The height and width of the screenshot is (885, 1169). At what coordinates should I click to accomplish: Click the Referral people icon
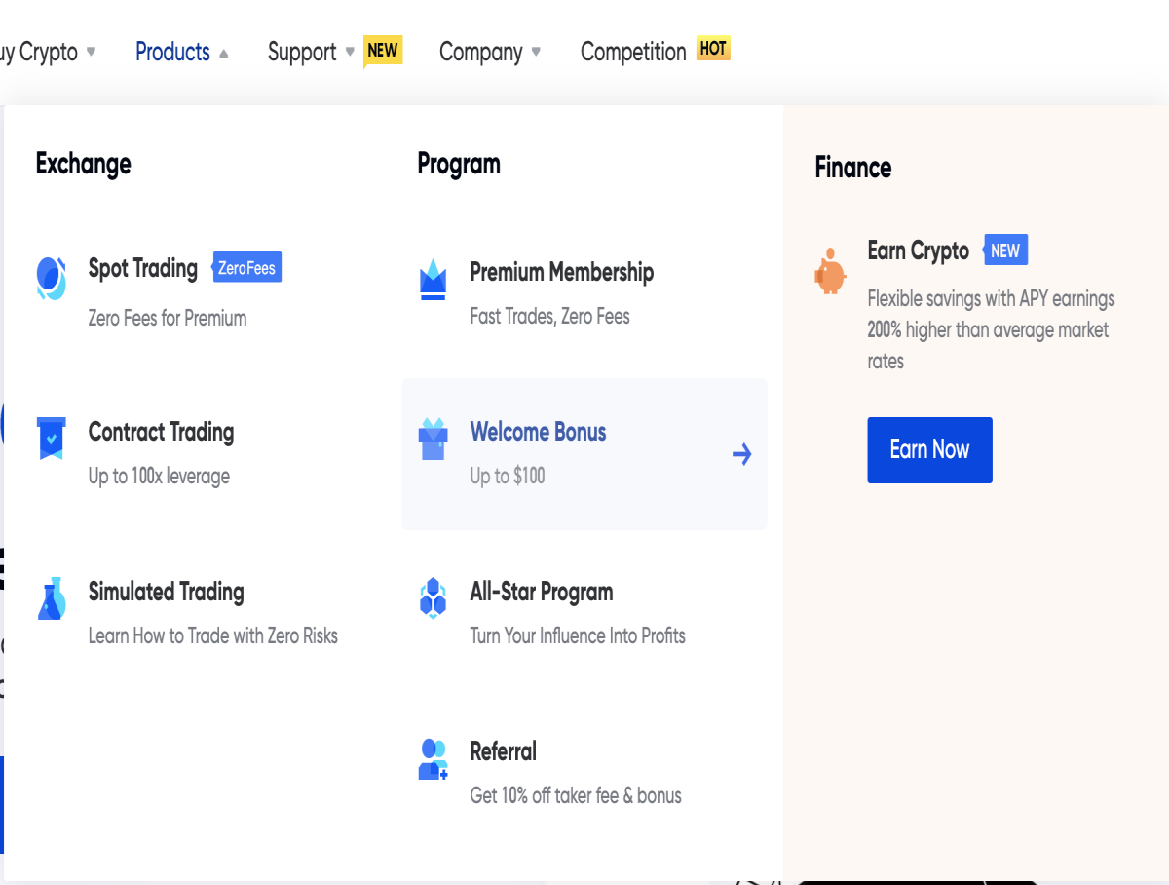(x=433, y=758)
